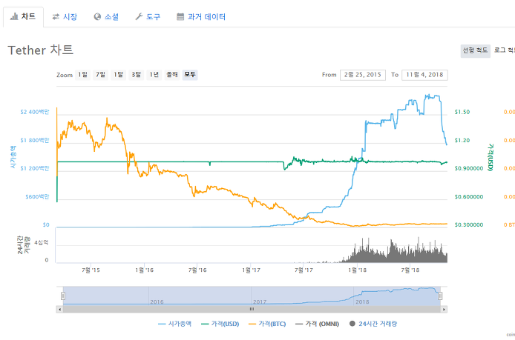The width and height of the screenshot is (515, 340).
Task: Switch to the 로그 척도 scale
Action: click(x=504, y=50)
